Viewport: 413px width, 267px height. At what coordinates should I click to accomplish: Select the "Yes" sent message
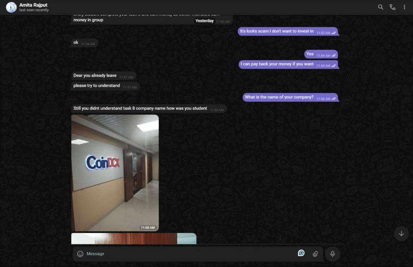click(321, 54)
